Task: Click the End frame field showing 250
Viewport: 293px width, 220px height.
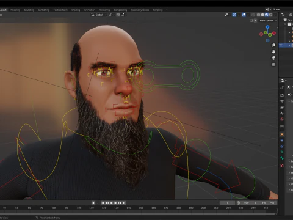Action: click(268, 203)
